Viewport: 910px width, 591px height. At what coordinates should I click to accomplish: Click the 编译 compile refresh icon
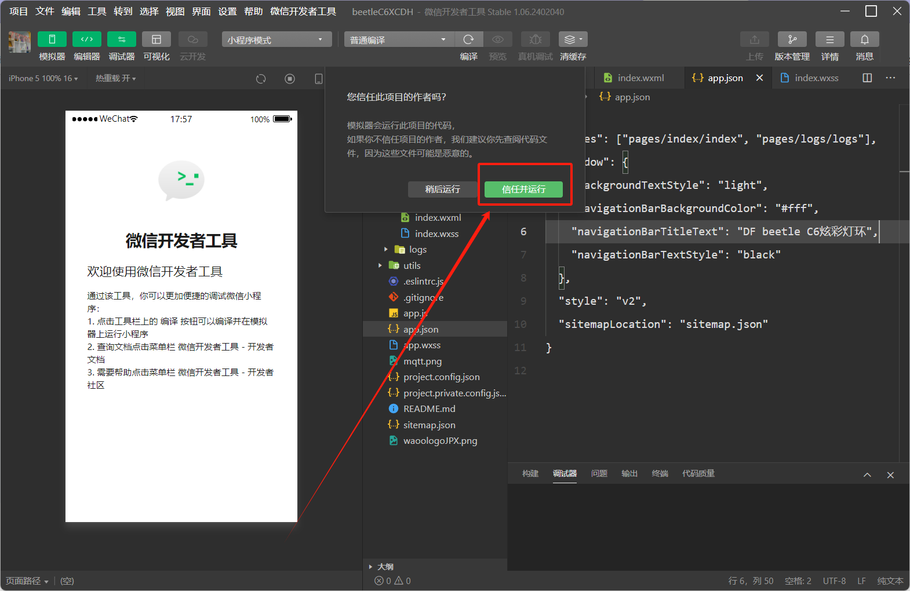pyautogui.click(x=469, y=39)
